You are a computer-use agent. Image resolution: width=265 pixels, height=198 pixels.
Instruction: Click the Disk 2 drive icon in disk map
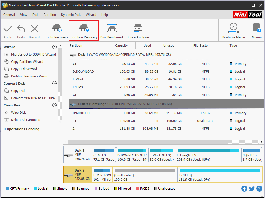pyautogui.click(x=69, y=175)
